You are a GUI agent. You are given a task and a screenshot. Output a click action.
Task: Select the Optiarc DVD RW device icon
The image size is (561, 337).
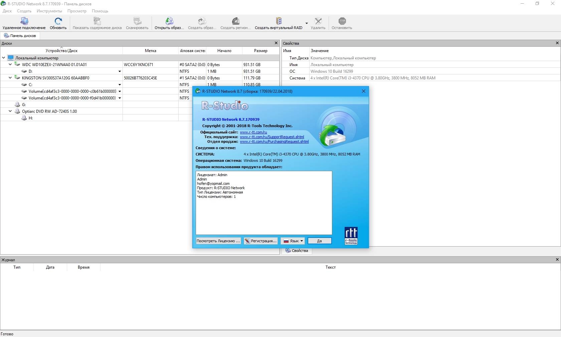(x=17, y=111)
